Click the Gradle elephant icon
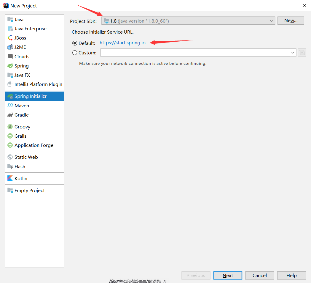 pyautogui.click(x=10, y=115)
